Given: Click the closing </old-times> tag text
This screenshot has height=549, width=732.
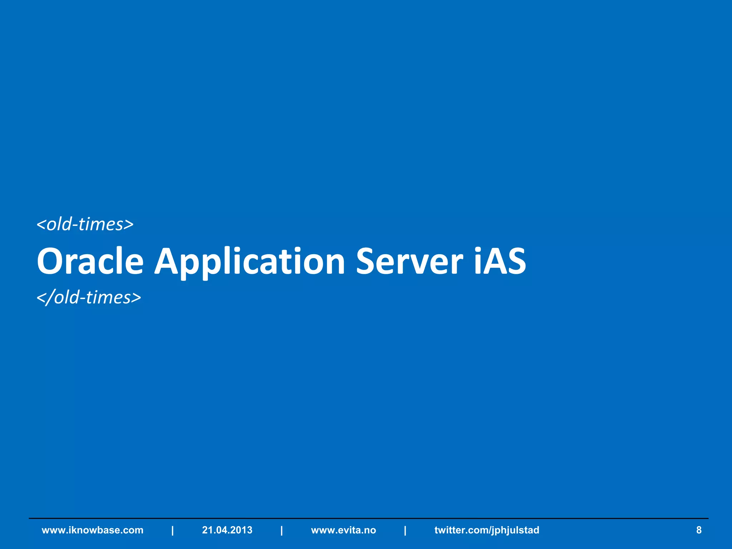Looking at the screenshot, I should point(89,297).
